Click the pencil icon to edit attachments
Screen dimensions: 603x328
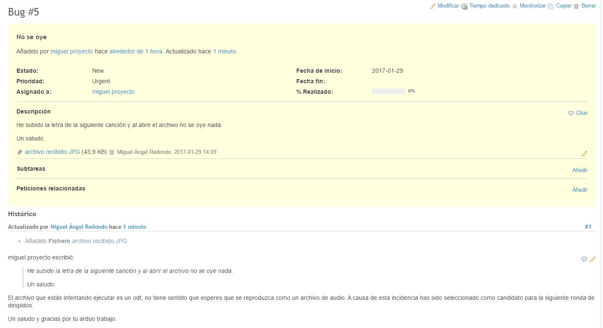[584, 154]
